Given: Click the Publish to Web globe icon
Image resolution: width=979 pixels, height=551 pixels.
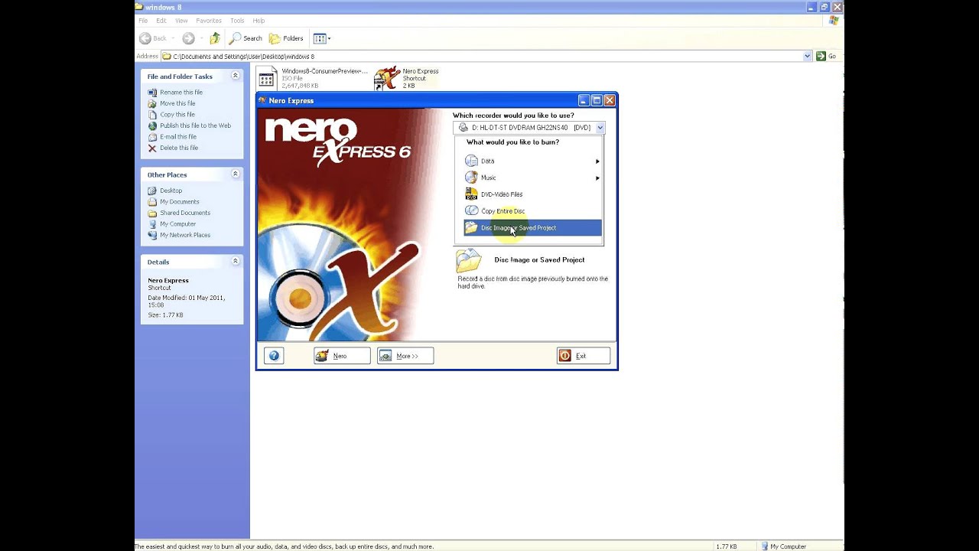Looking at the screenshot, I should [x=152, y=126].
